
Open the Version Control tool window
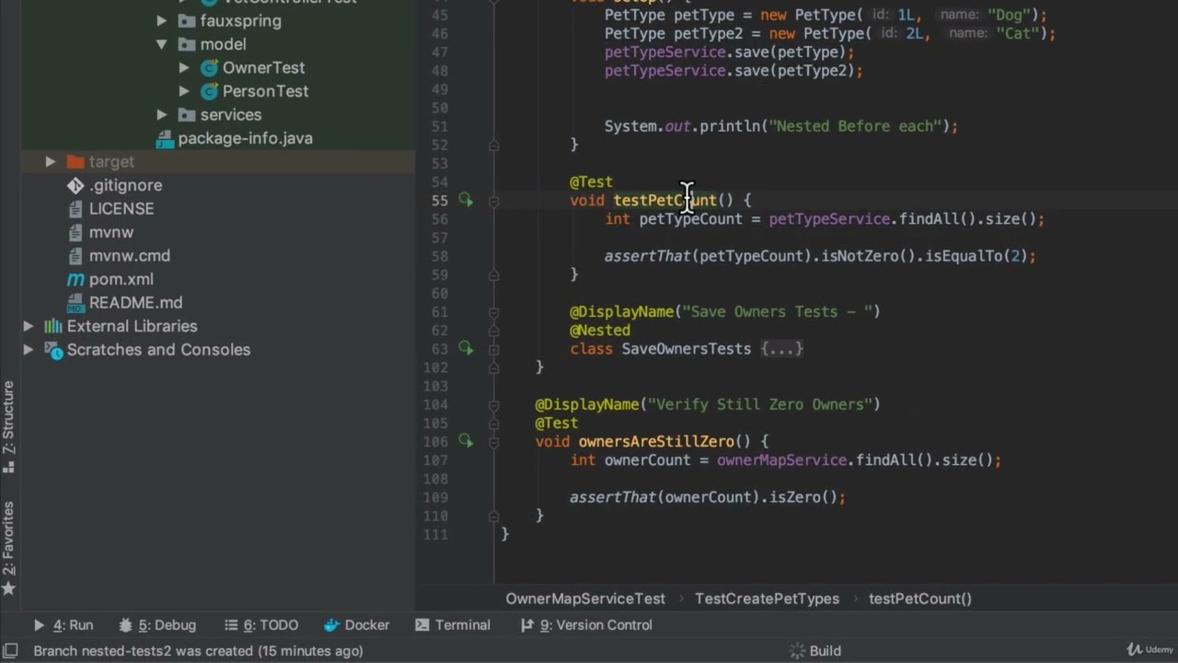[586, 625]
